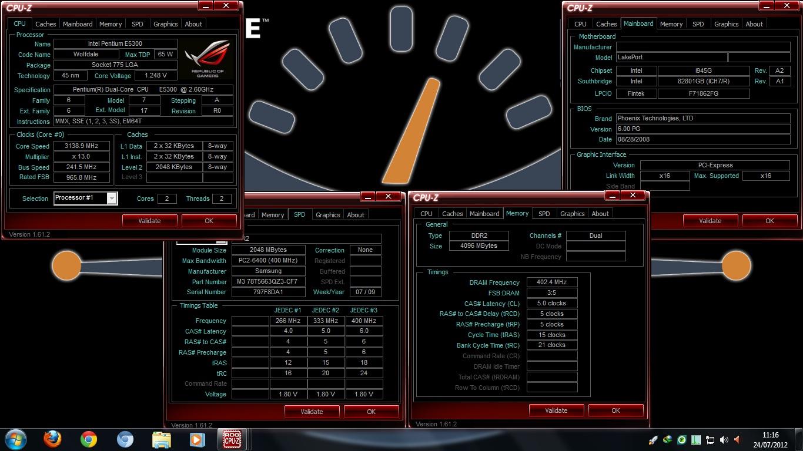Select the DRAM Frequency value 402.4 MHz

coord(552,282)
